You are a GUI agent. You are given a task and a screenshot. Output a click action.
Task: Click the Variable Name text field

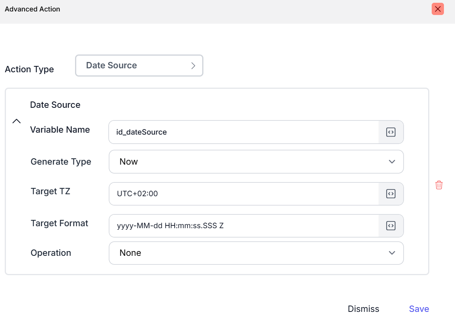243,132
